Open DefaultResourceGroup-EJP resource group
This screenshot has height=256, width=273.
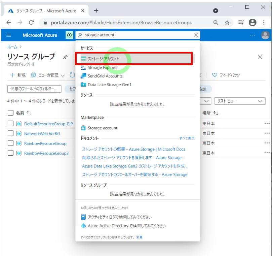[48, 124]
